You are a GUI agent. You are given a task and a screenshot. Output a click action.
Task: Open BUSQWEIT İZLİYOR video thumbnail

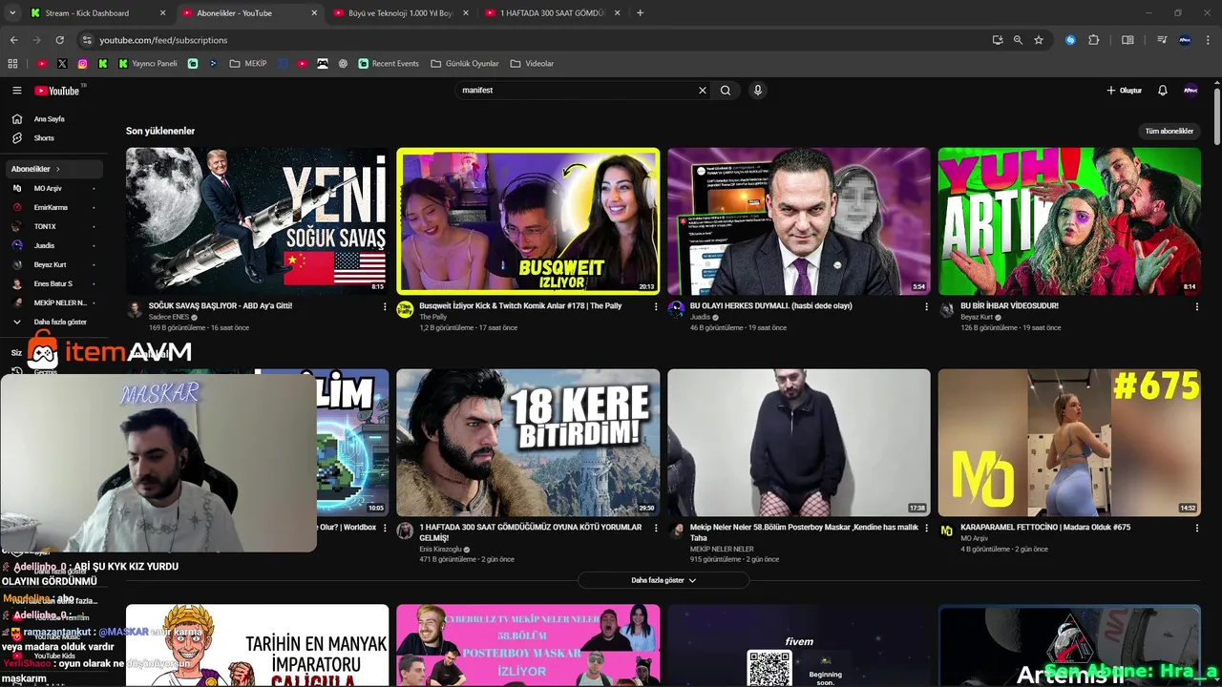tap(528, 220)
